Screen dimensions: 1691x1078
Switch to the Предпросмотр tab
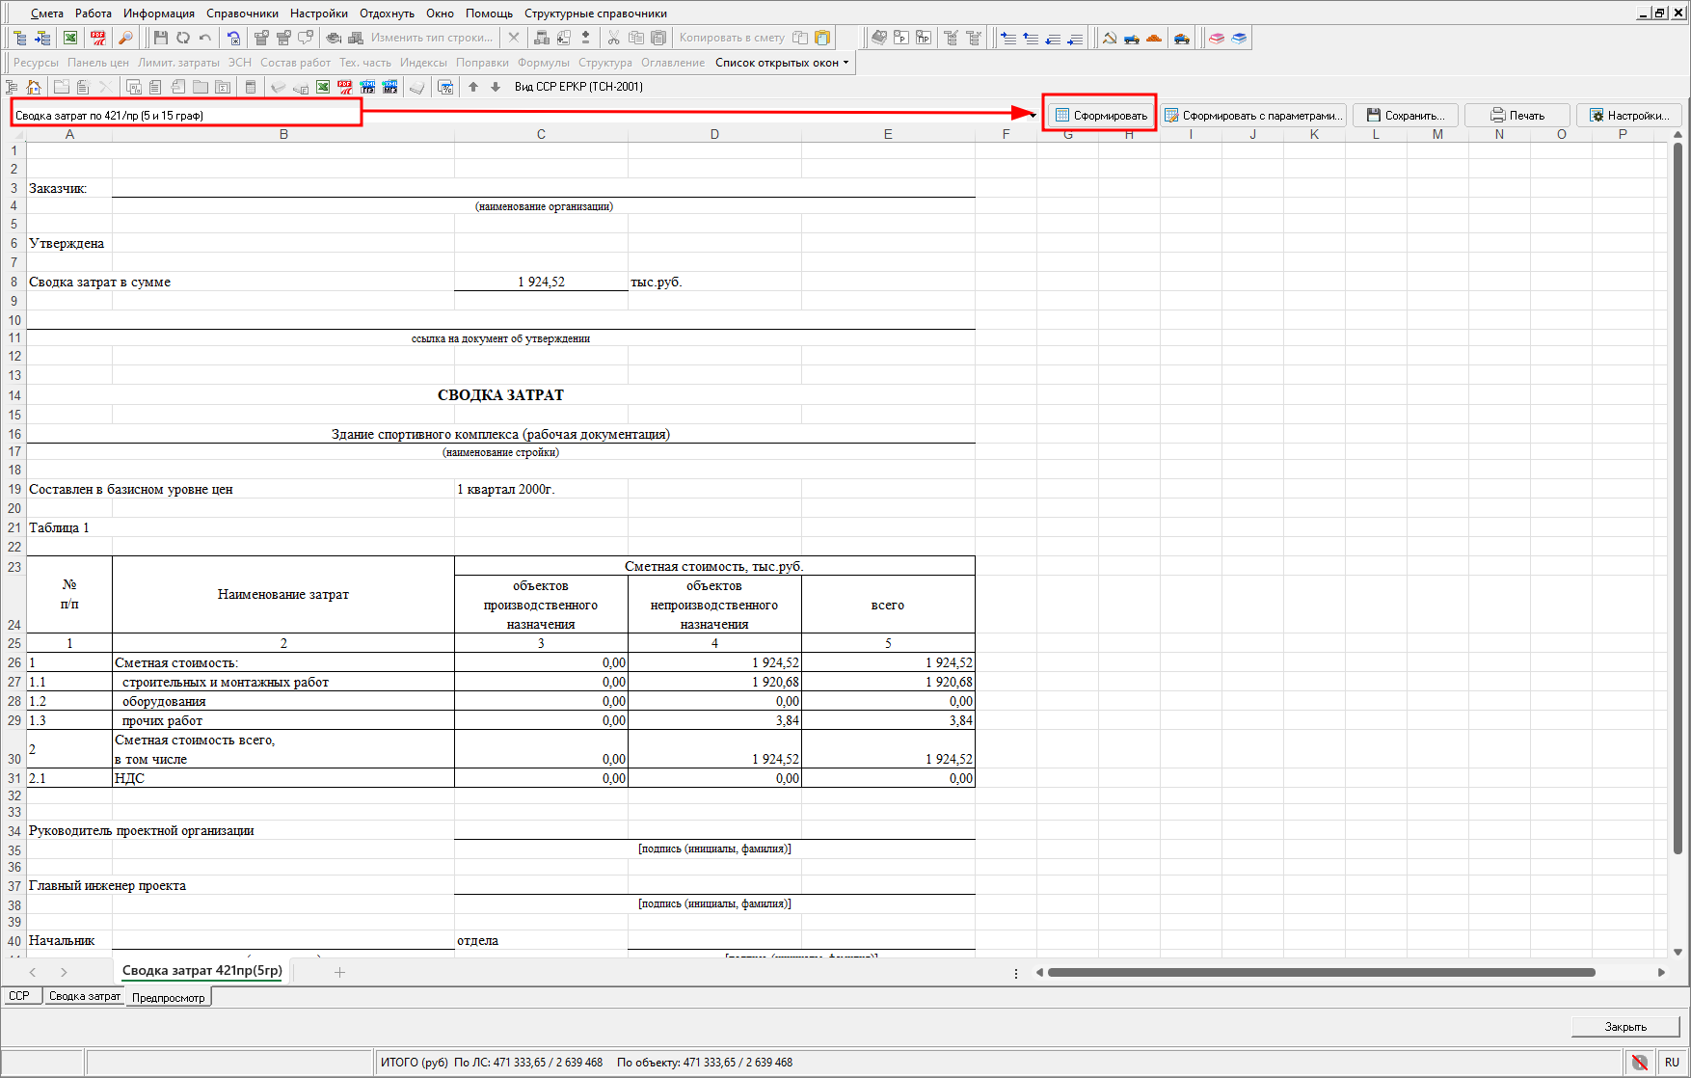pyautogui.click(x=169, y=997)
